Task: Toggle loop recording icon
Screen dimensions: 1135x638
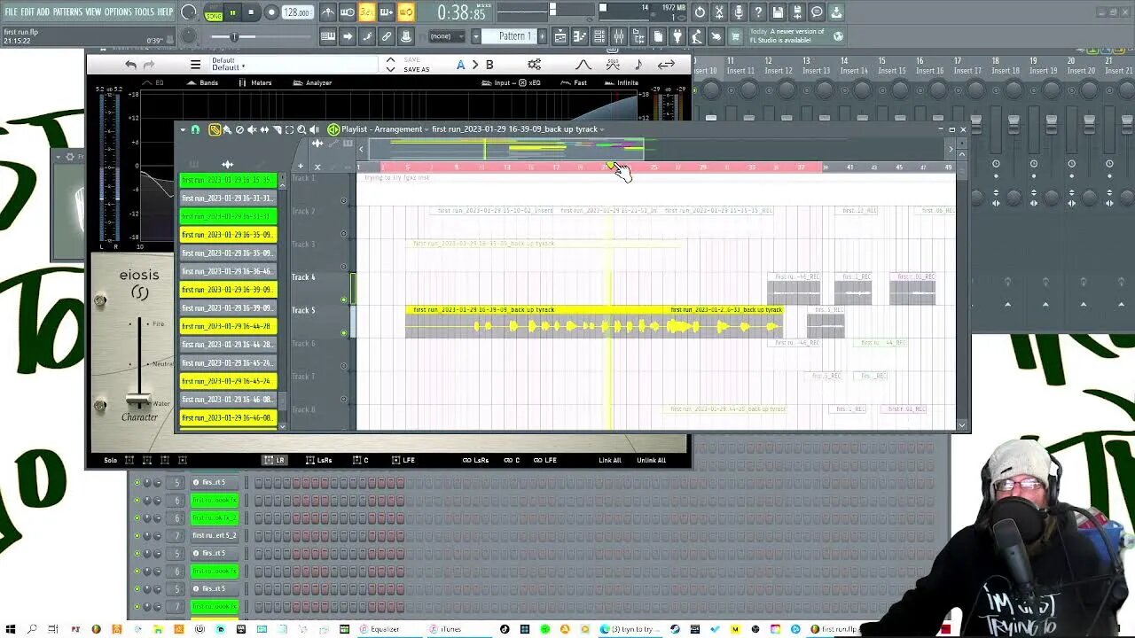Action: tap(407, 12)
